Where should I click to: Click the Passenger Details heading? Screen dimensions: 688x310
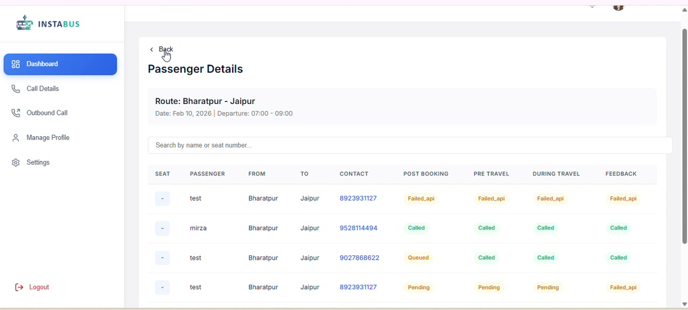point(196,69)
